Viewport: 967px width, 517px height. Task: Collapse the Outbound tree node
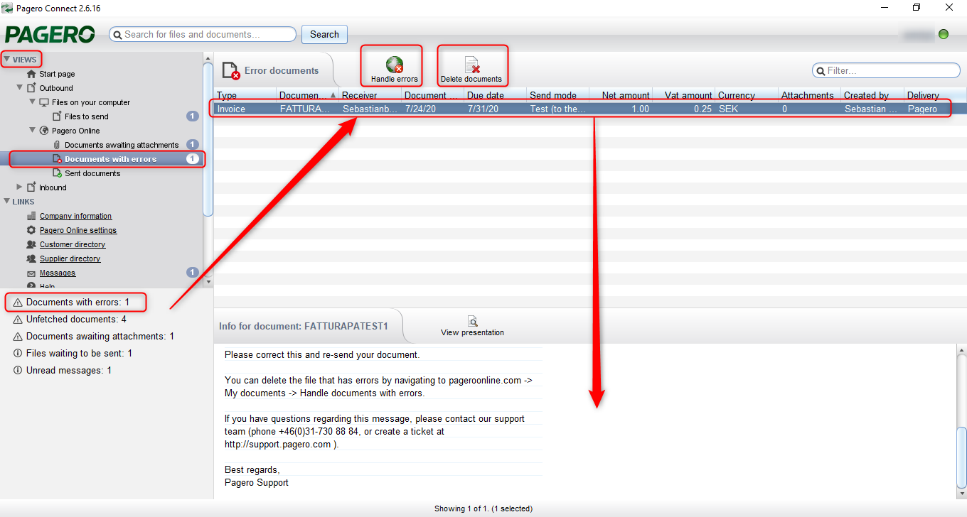pyautogui.click(x=20, y=88)
